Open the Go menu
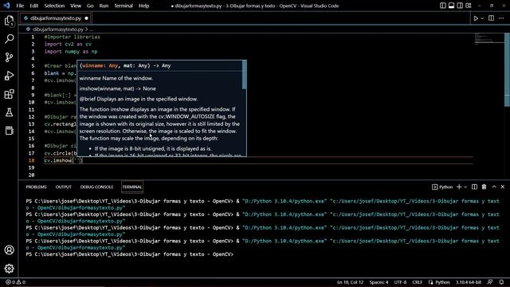Viewport: 510px width, 287px height. click(x=90, y=6)
